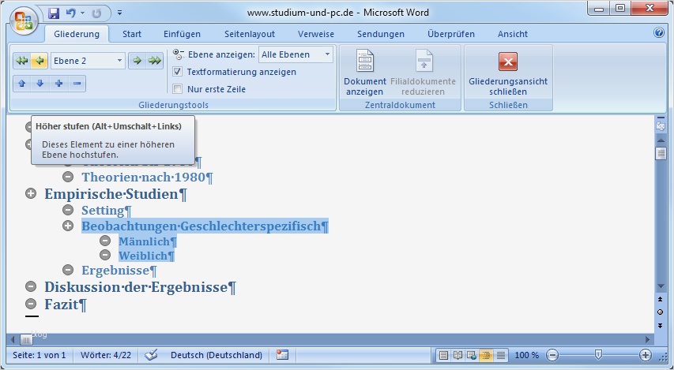Undo the last action
Viewport: 674px width, 370px height.
[71, 13]
